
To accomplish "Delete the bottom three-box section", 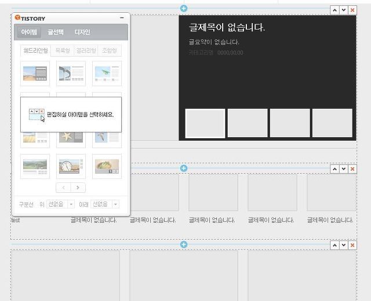I will 352,245.
